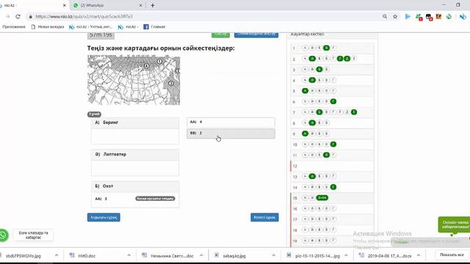Open the green extension with red badge

pyautogui.click(x=419, y=17)
